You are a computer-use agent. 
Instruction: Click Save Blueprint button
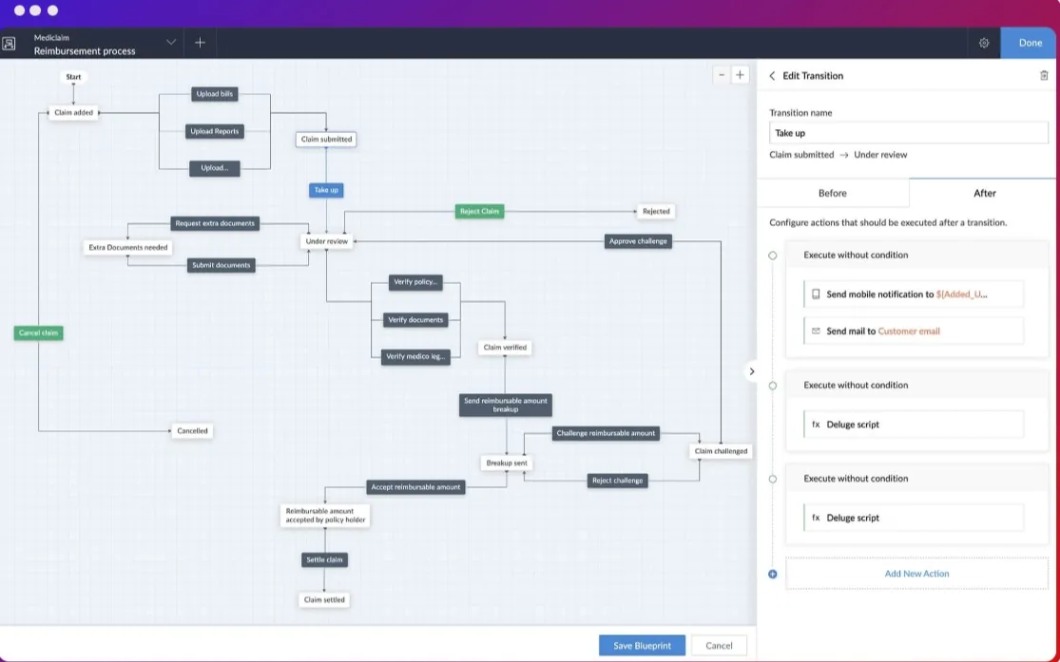point(642,645)
